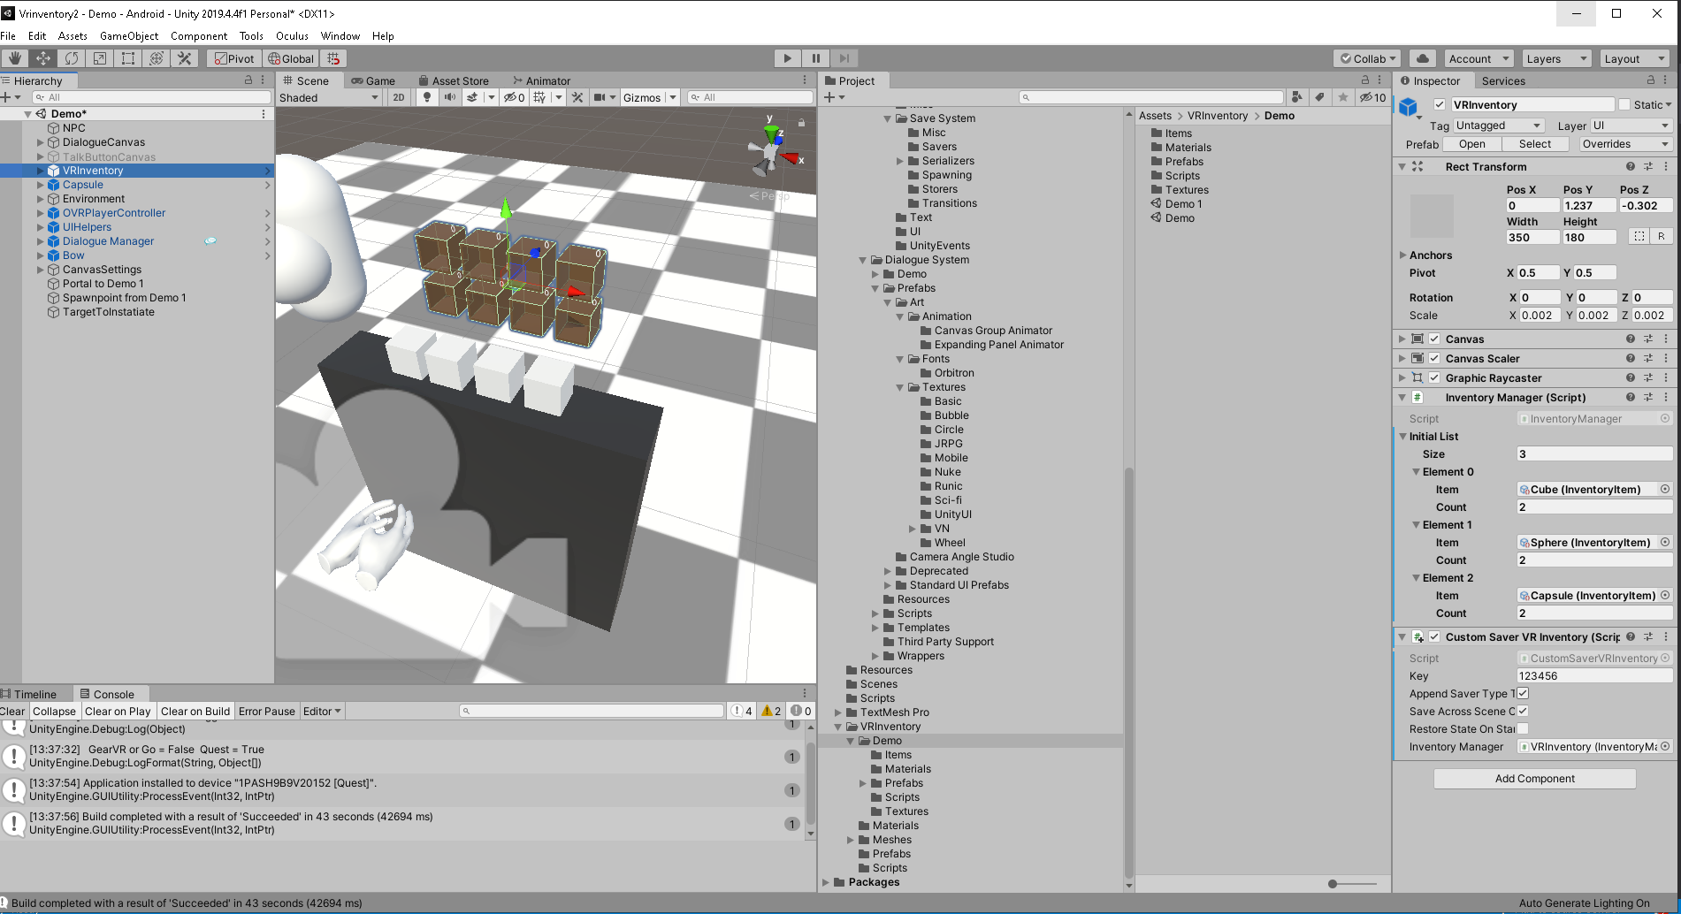The height and width of the screenshot is (914, 1681).
Task: Toggle Append Saver Type checkbox
Action: (1523, 693)
